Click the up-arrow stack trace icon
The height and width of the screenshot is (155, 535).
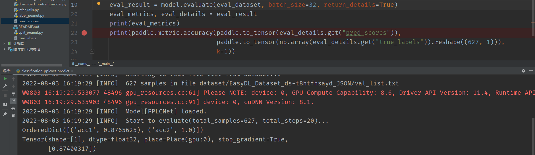coord(13,79)
